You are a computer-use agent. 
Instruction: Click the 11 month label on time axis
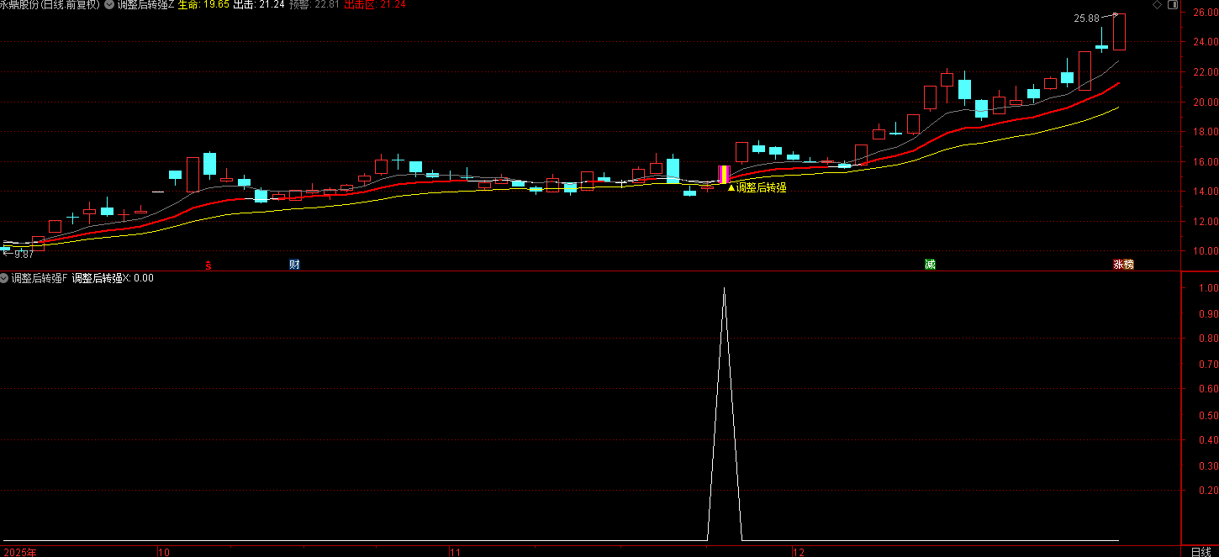pos(455,552)
